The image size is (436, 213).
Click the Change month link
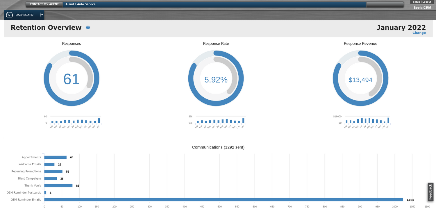click(419, 33)
